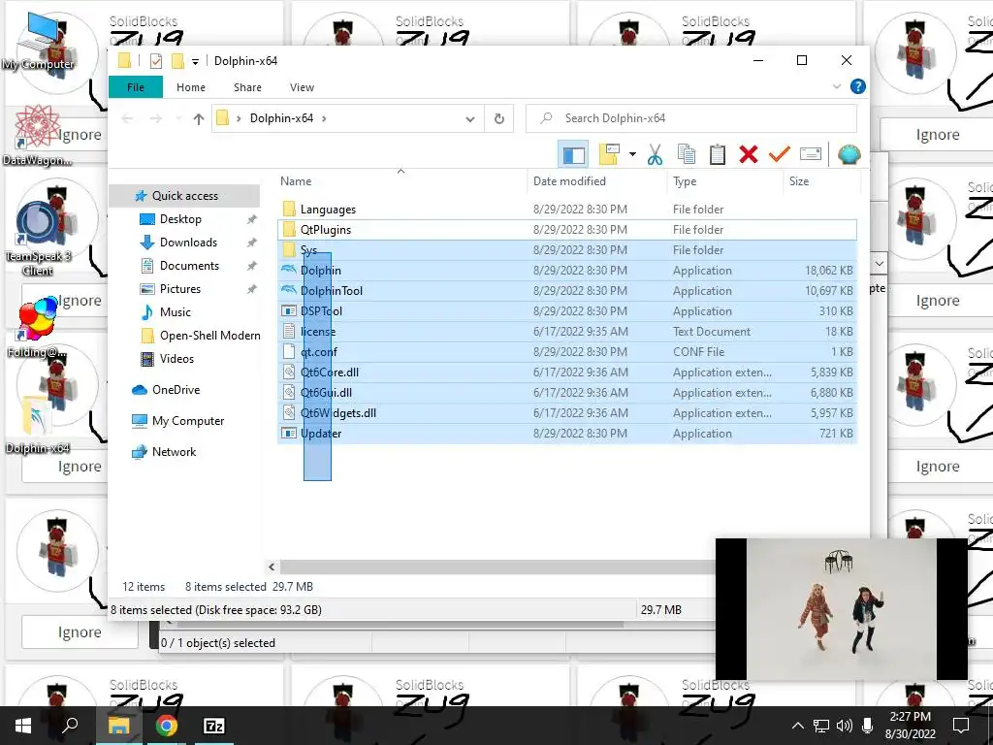Screen dimensions: 993x745
Task: Click the scissors Cut toolbar icon
Action: 655,154
